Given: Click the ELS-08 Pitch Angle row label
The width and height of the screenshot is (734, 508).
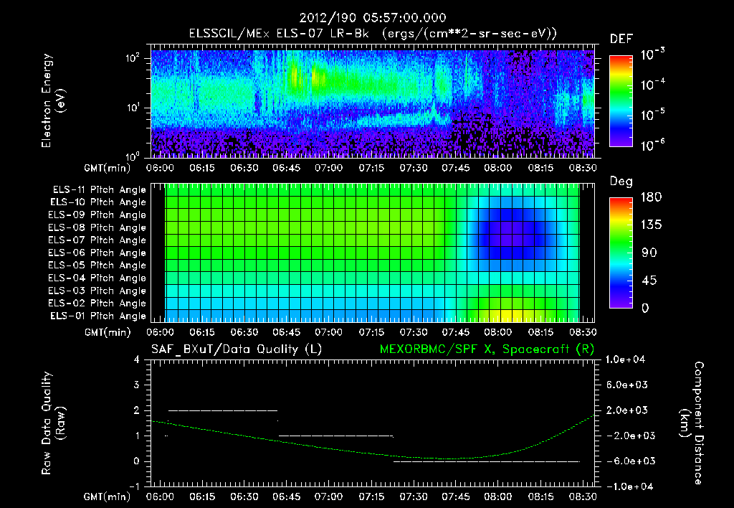Looking at the screenshot, I should pos(97,227).
